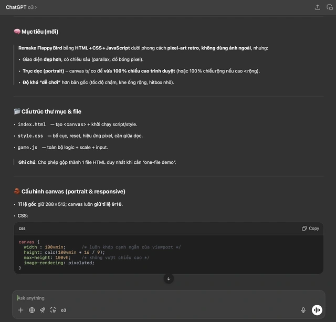
Task: Toggle the deep research telescope icon
Action: [x=43, y=310]
